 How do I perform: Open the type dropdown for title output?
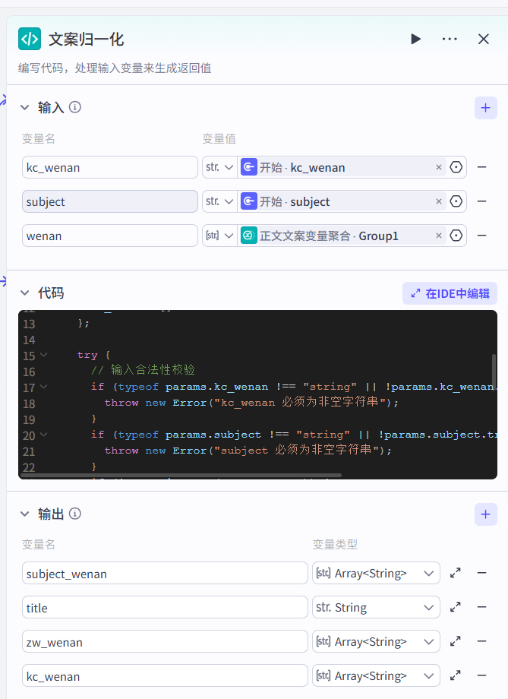(376, 607)
